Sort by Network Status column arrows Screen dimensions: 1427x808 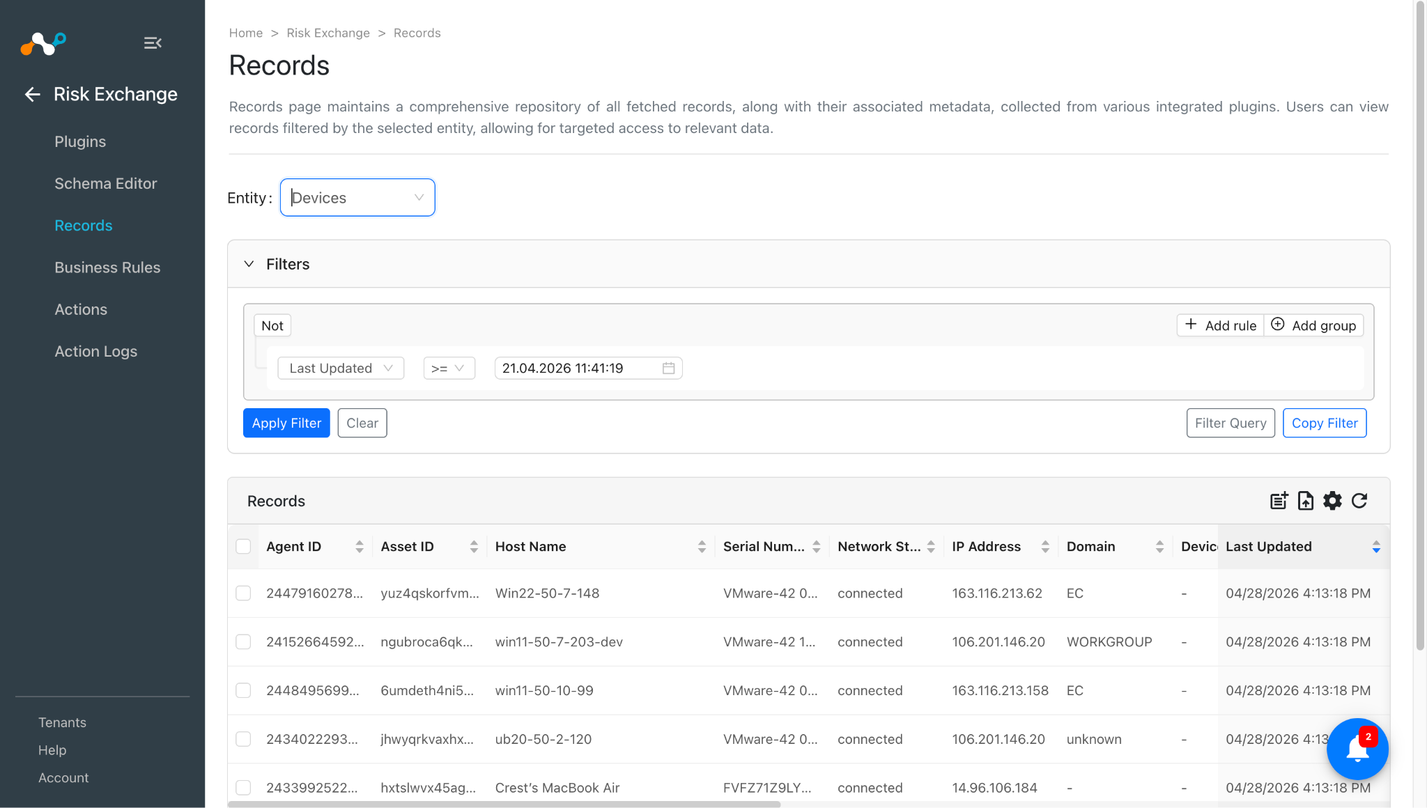[x=931, y=547]
